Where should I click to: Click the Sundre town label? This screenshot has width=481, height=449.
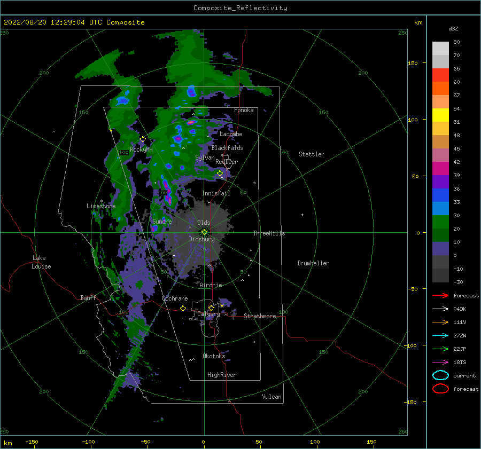162,221
